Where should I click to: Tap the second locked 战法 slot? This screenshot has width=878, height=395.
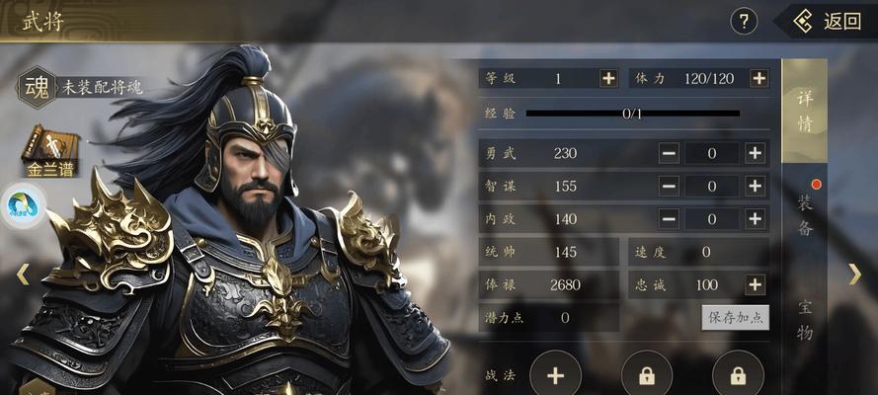tap(647, 375)
